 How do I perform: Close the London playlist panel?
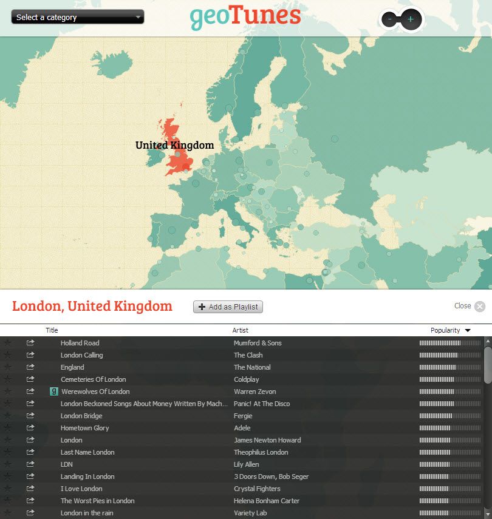pyautogui.click(x=479, y=307)
